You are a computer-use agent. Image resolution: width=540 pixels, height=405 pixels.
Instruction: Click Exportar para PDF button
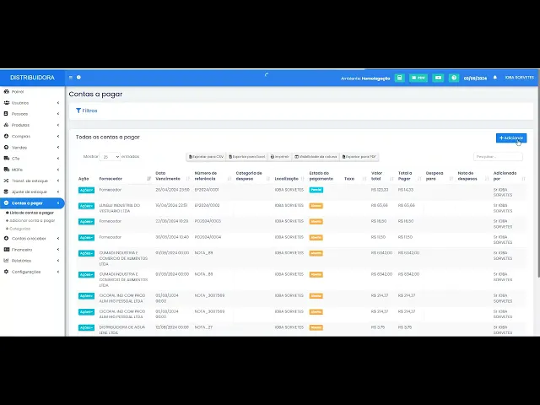point(359,157)
